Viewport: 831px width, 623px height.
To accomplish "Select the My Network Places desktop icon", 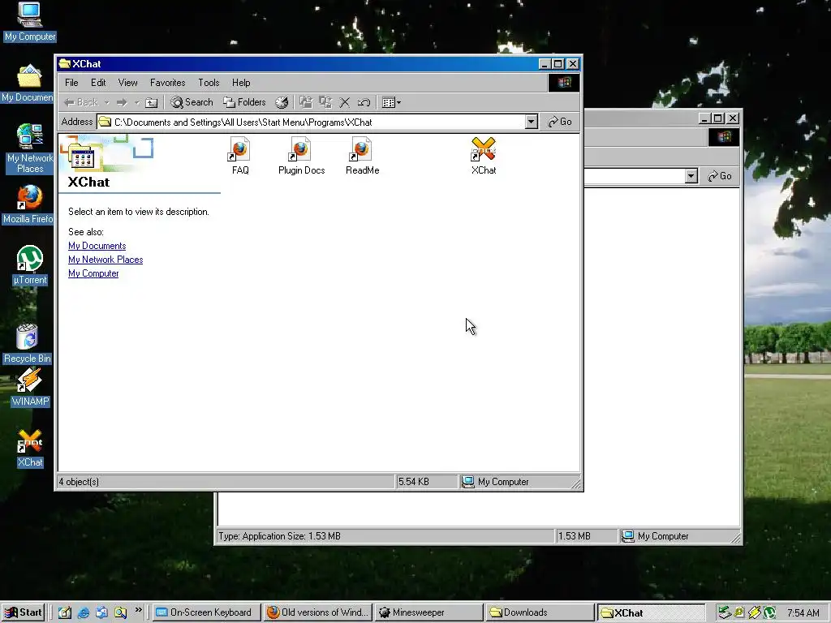I will tap(30, 148).
